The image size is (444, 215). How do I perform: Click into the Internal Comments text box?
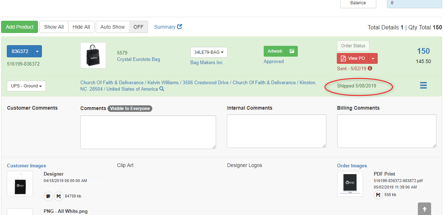tap(276, 131)
